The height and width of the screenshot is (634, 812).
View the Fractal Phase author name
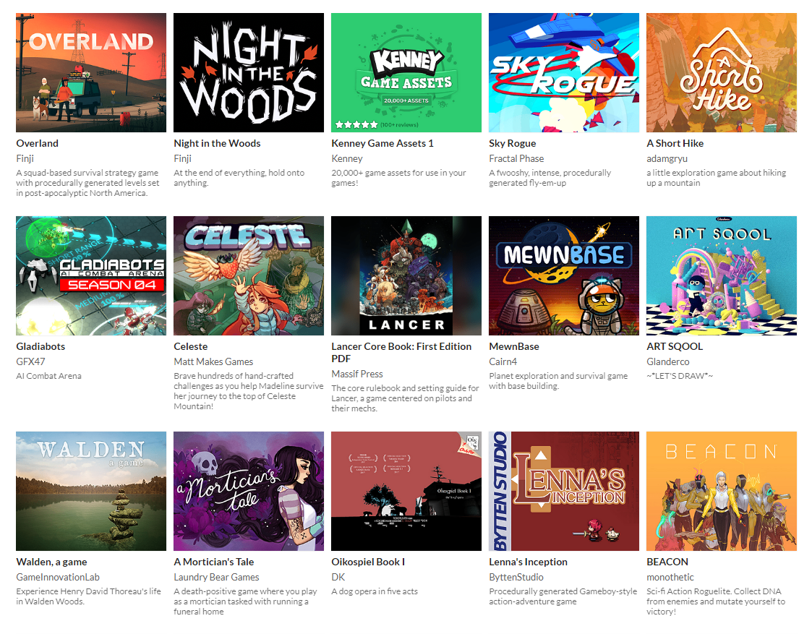point(516,158)
